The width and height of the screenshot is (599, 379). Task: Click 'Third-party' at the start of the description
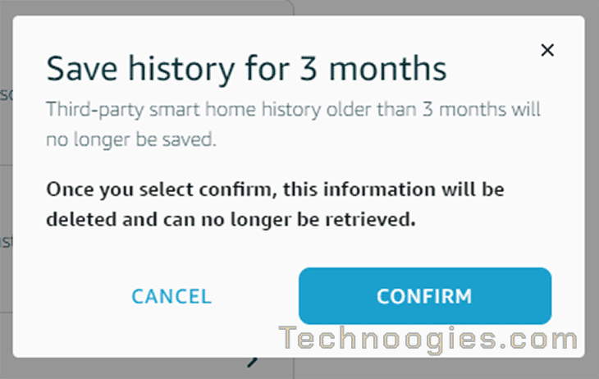click(95, 111)
